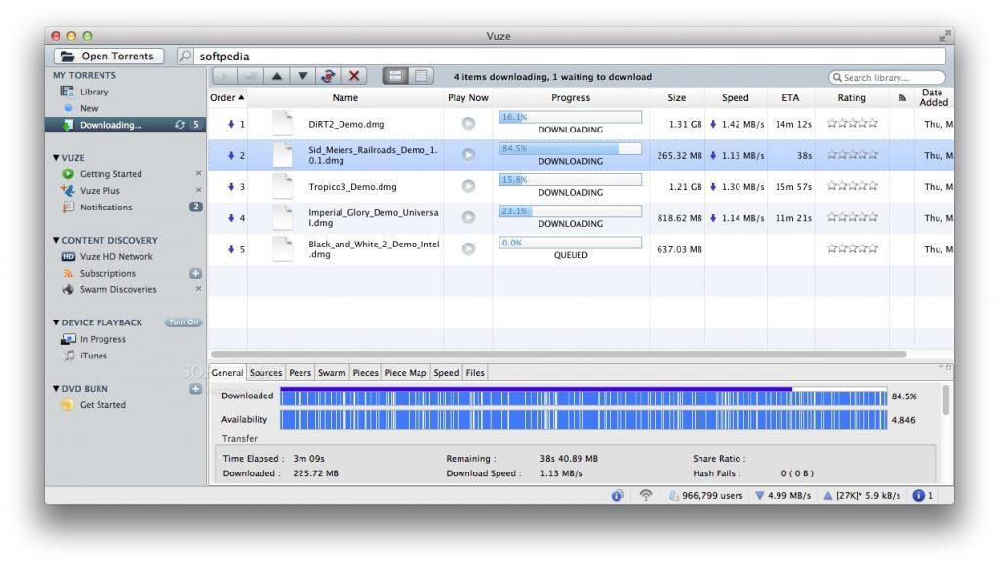This screenshot has height=566, width=999.
Task: Select New under My Torrents
Action: click(89, 108)
